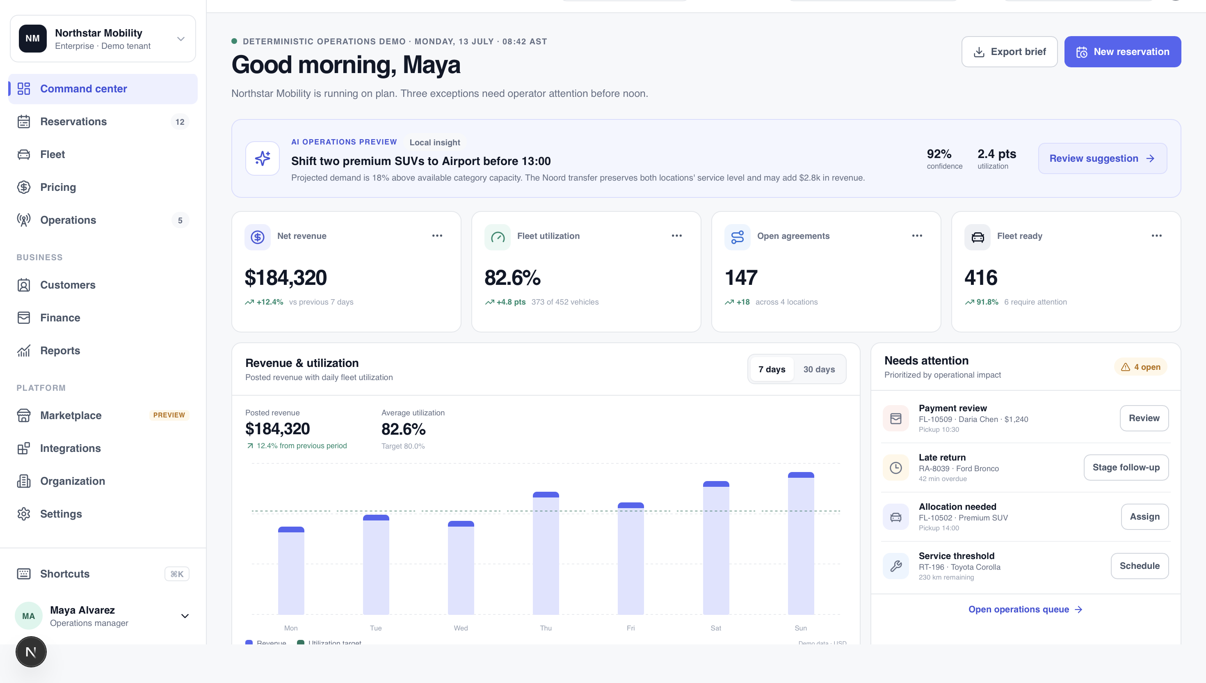
Task: Click the Settings gear icon
Action: pyautogui.click(x=23, y=513)
